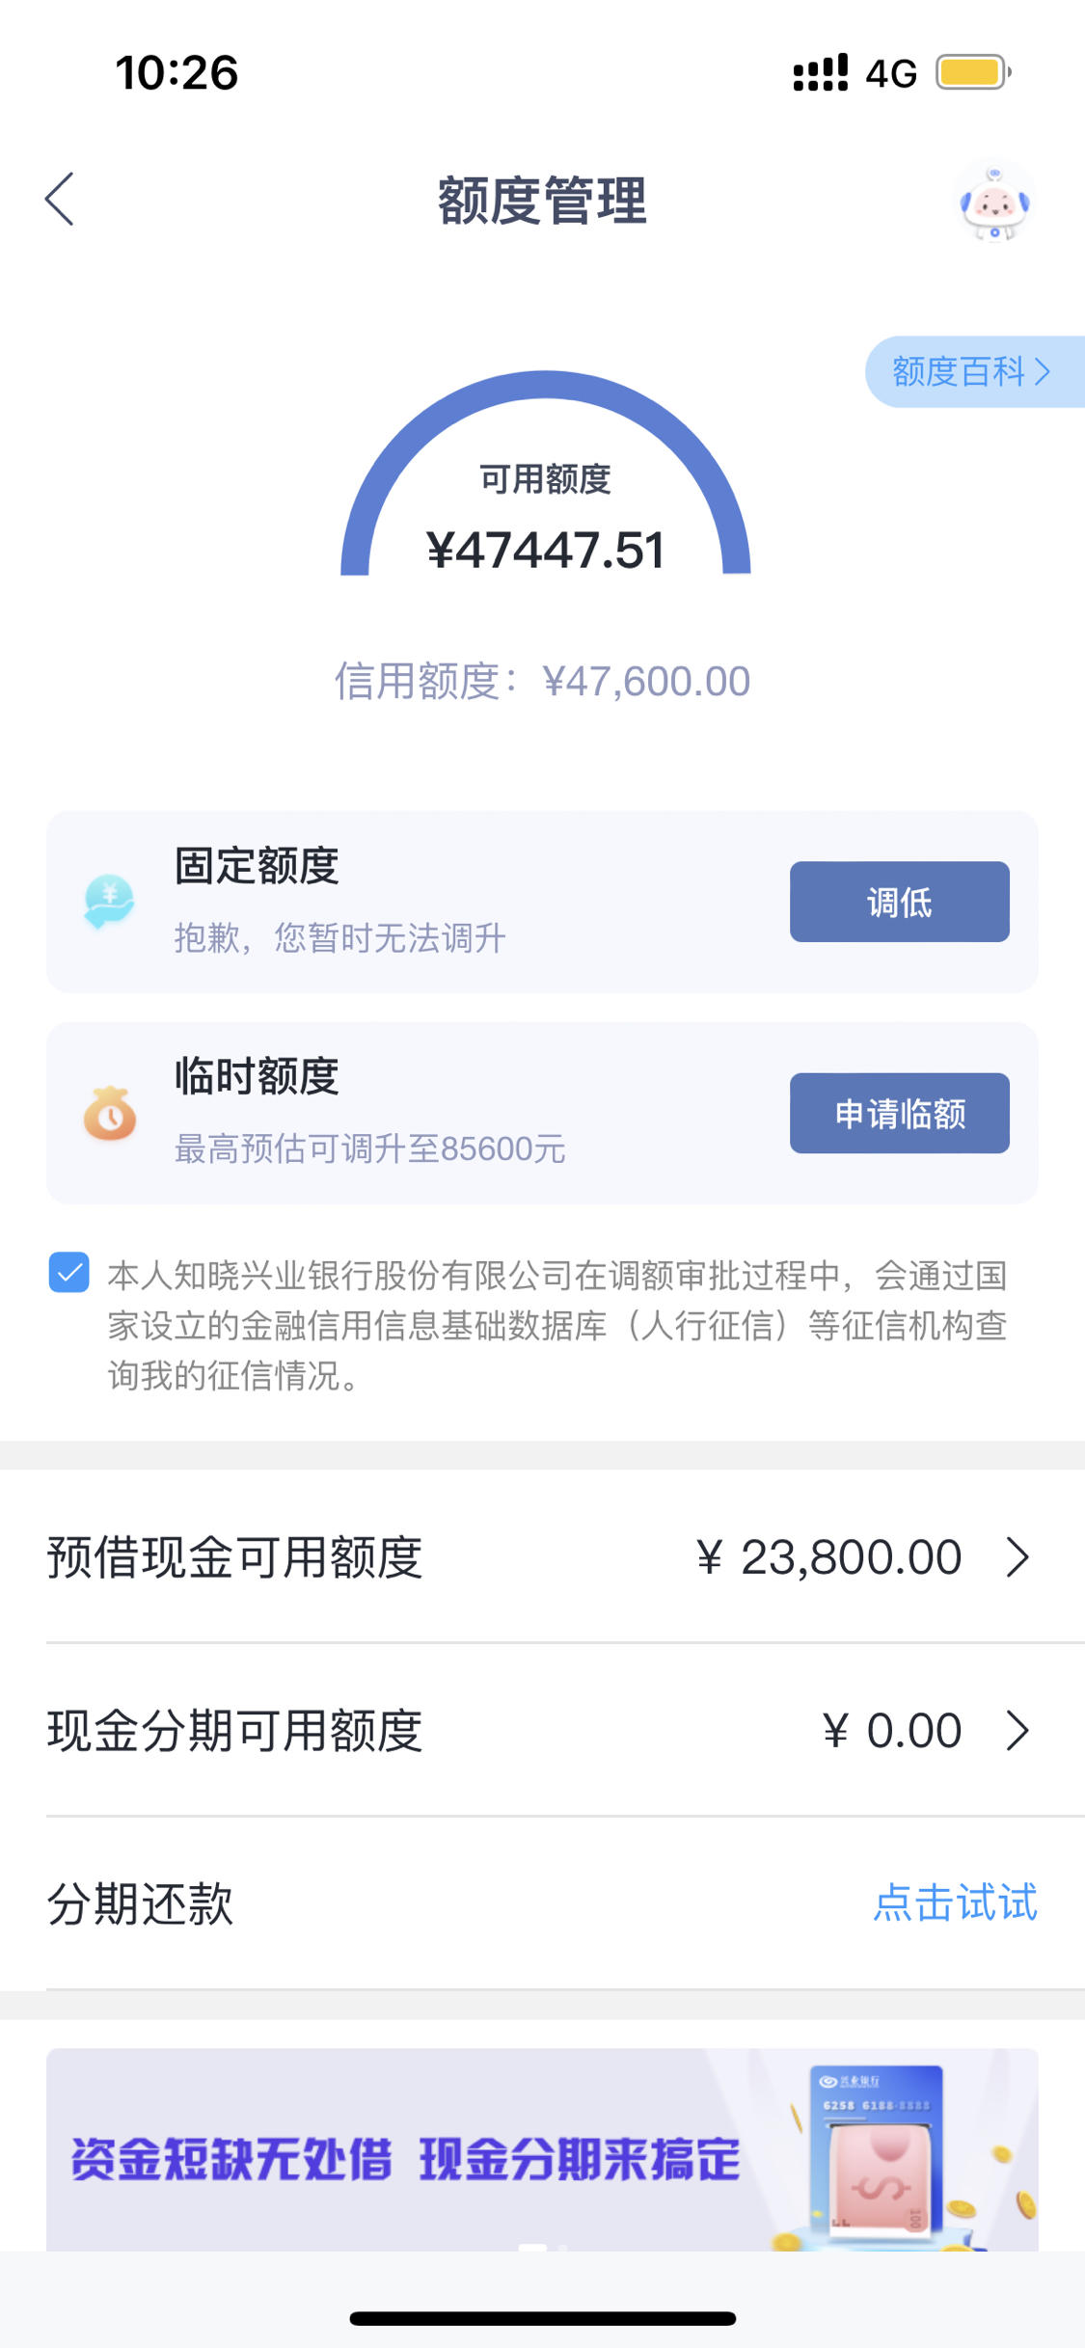This screenshot has width=1085, height=2348.
Task: Tap the 分期还款 row label
Action: 141,1903
